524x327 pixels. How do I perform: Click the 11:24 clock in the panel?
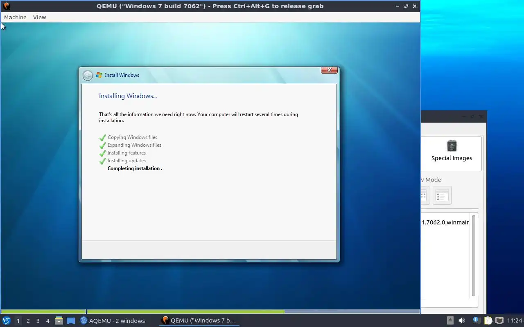pos(515,321)
